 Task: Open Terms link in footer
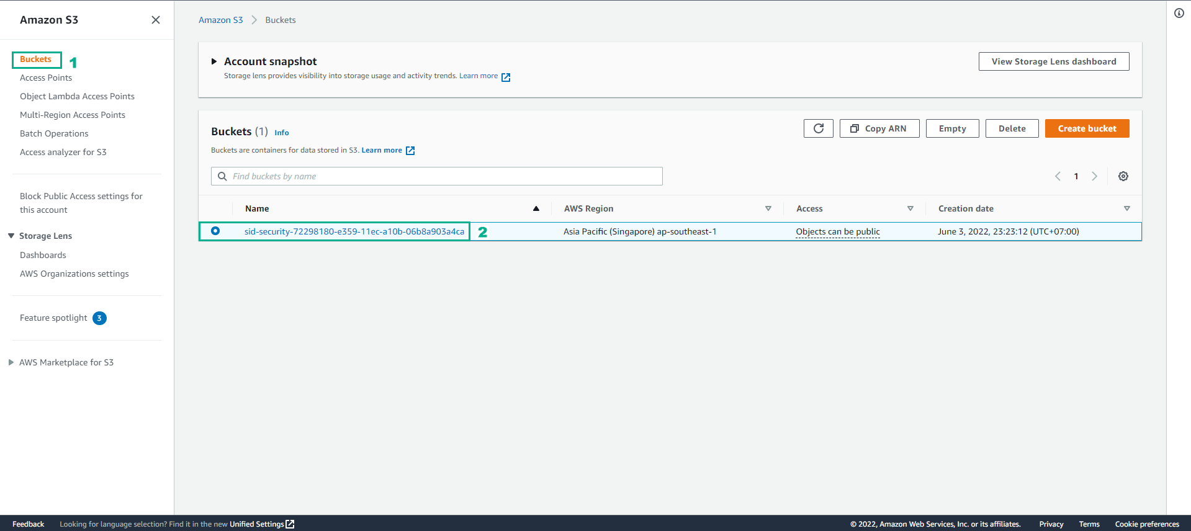[x=1089, y=524]
